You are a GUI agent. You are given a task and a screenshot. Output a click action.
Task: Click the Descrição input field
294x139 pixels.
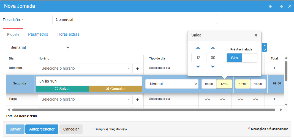point(134,19)
